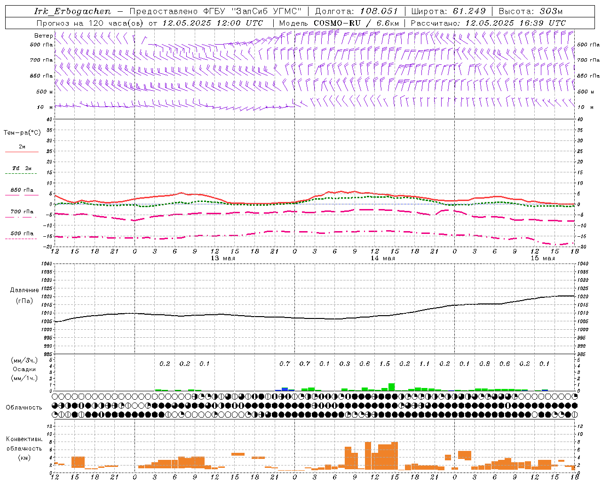
Task: Click the elevation text "Высота: 303м"
Action: click(531, 11)
